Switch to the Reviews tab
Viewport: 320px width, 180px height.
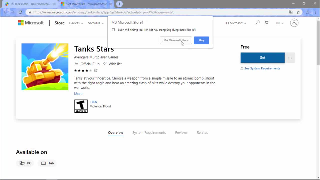tap(181, 132)
